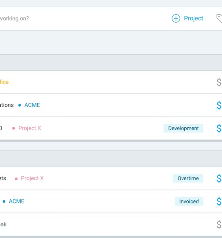The image size is (222, 238).
Task: Open the Development tag selector
Action: [183, 129]
